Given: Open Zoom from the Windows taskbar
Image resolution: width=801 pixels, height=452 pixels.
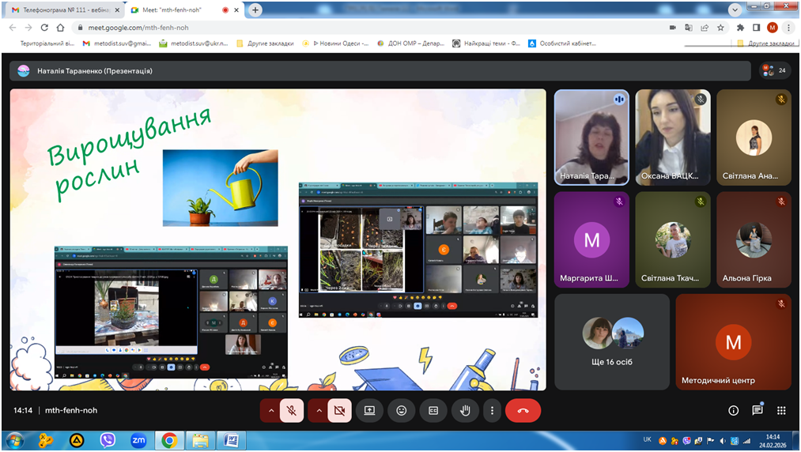Looking at the screenshot, I should click(138, 440).
